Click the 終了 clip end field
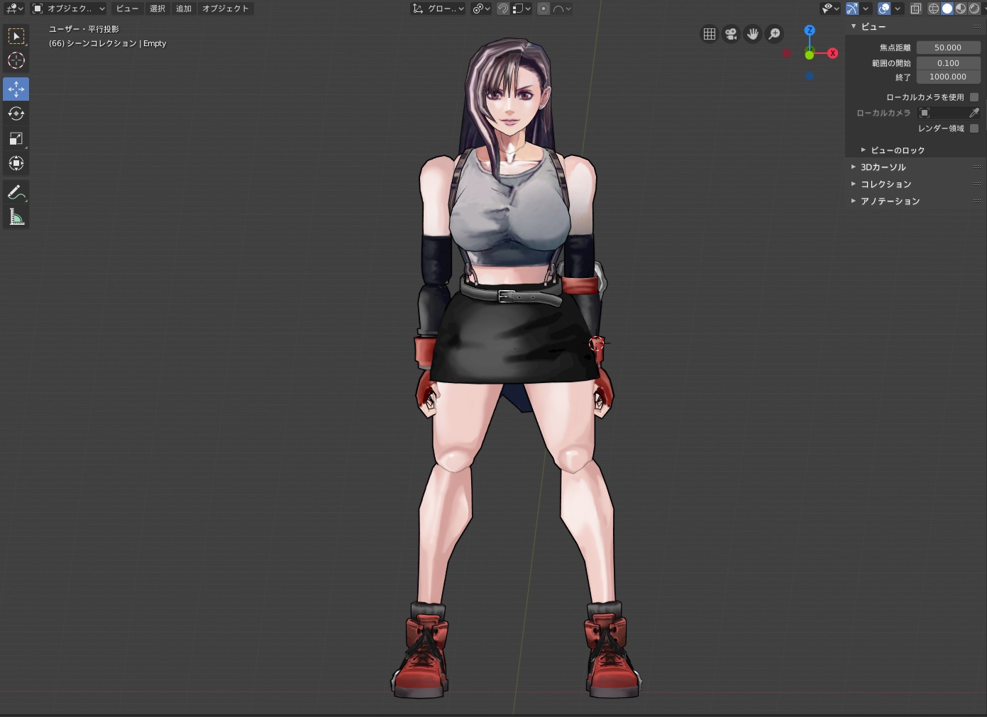 (x=948, y=77)
